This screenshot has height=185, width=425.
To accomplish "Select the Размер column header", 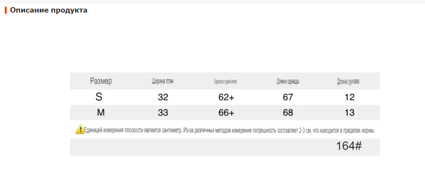I will (101, 81).
